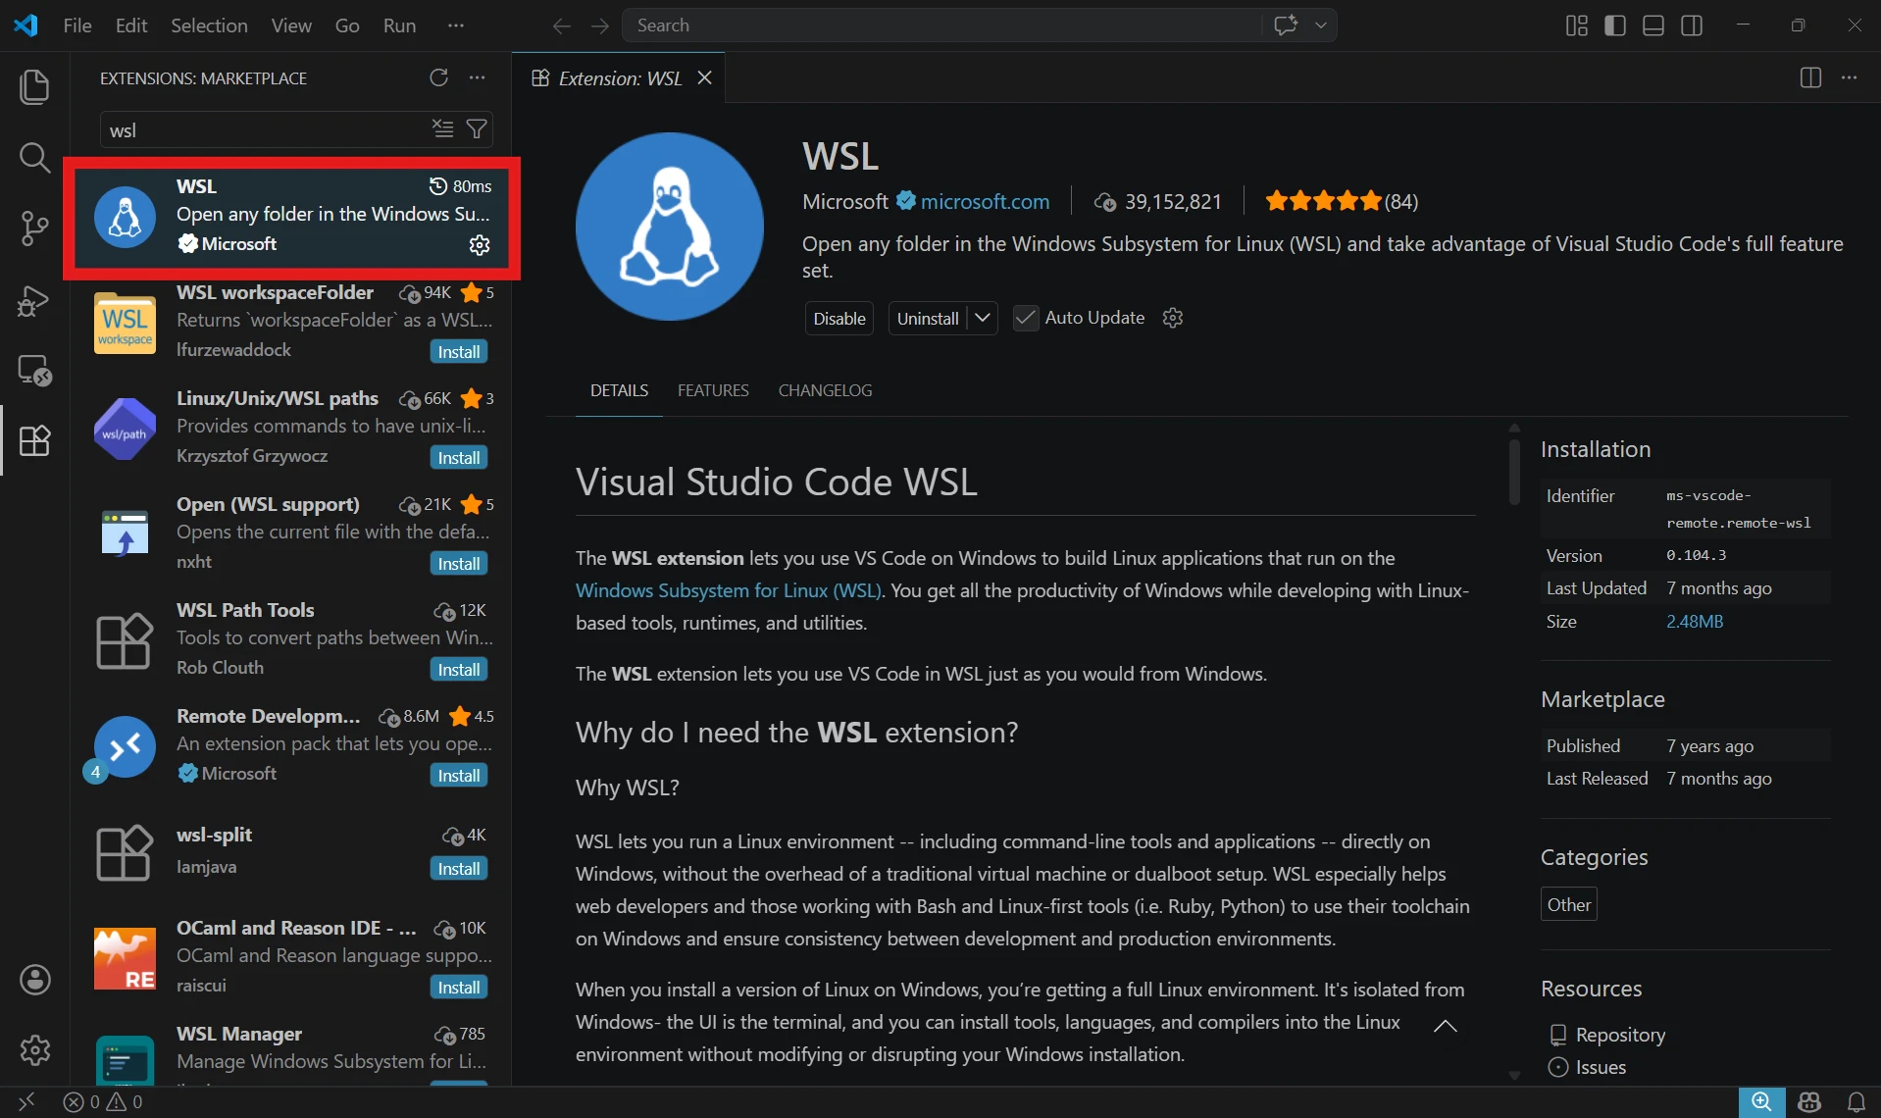
Task: Refresh the extensions marketplace list
Action: [438, 77]
